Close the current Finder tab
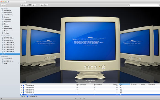Viewport: 160px width, 100px height. click(x=25, y=2)
